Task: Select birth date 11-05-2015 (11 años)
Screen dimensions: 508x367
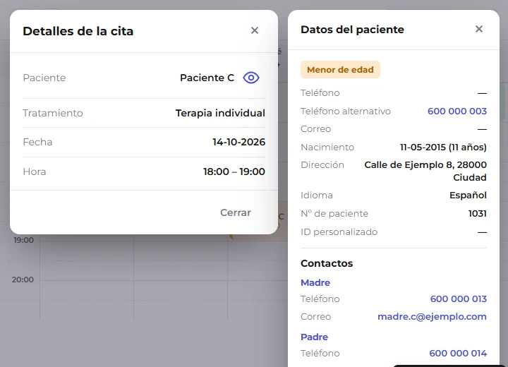Action: (443, 148)
